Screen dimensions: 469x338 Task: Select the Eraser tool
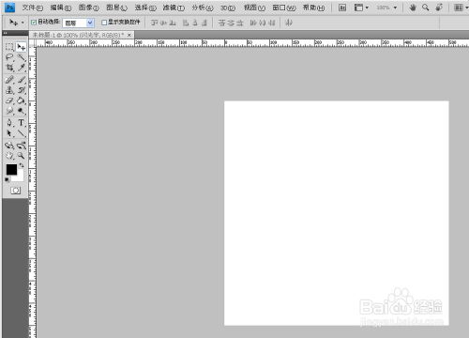(x=9, y=100)
